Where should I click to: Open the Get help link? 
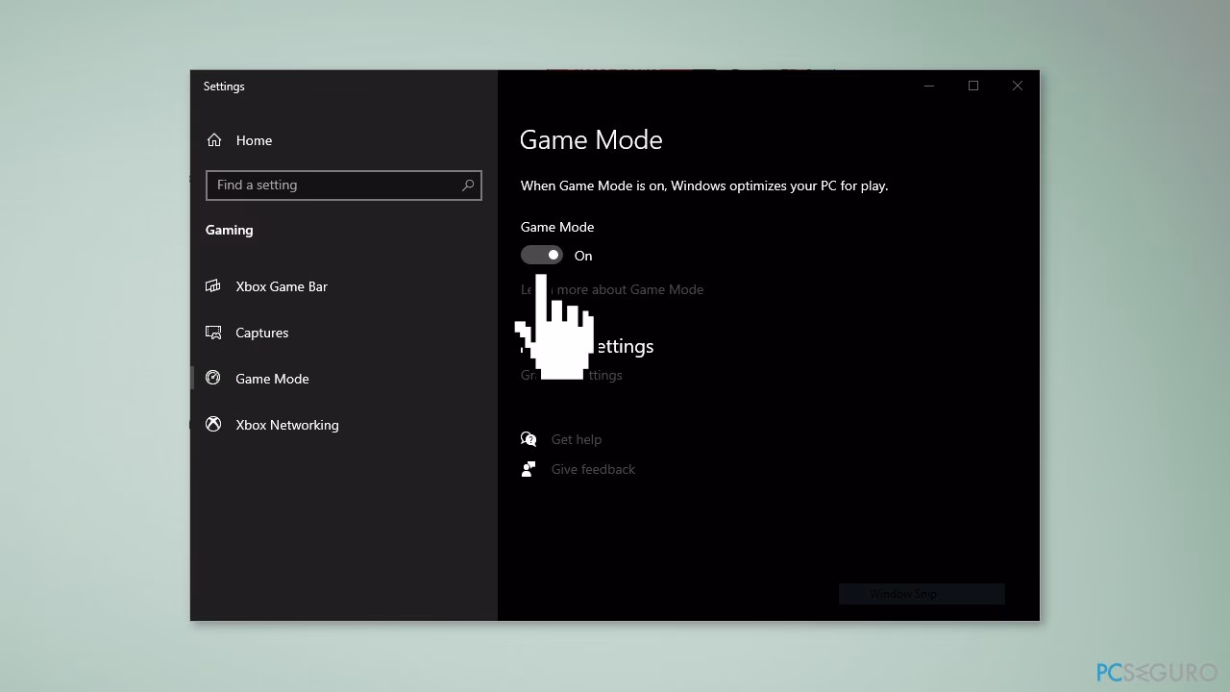tap(577, 439)
